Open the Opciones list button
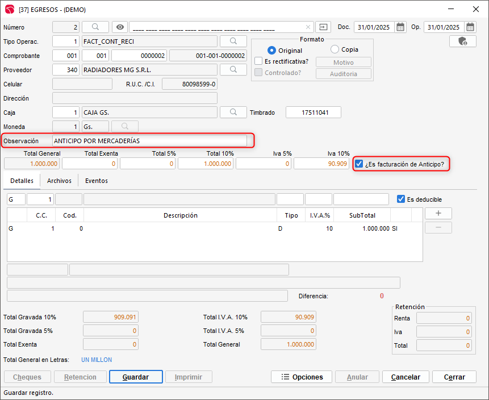 coord(301,377)
